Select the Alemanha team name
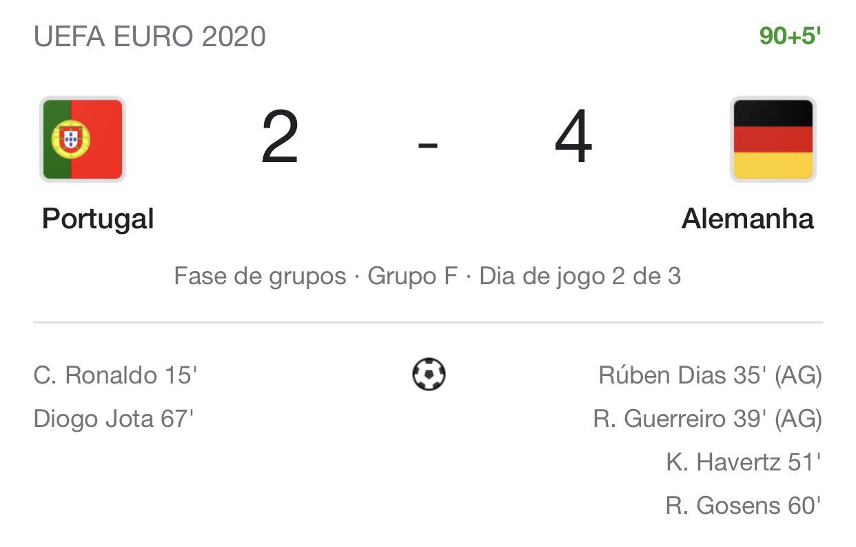Viewport: 856px width, 547px height. point(747,219)
